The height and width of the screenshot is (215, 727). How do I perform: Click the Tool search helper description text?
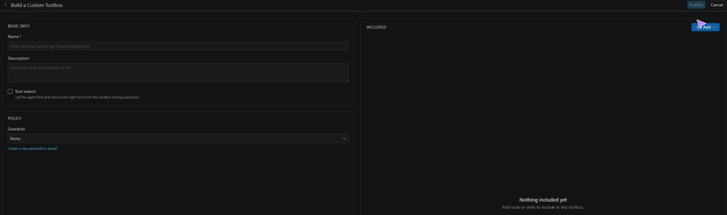point(77,97)
